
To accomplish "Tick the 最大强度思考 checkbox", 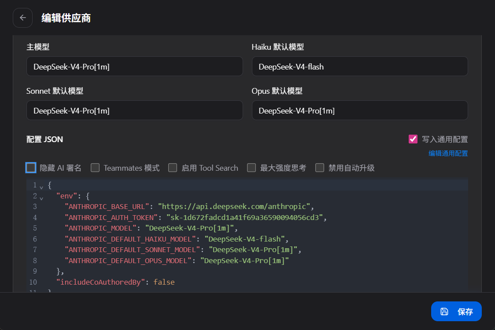I will pyautogui.click(x=251, y=168).
